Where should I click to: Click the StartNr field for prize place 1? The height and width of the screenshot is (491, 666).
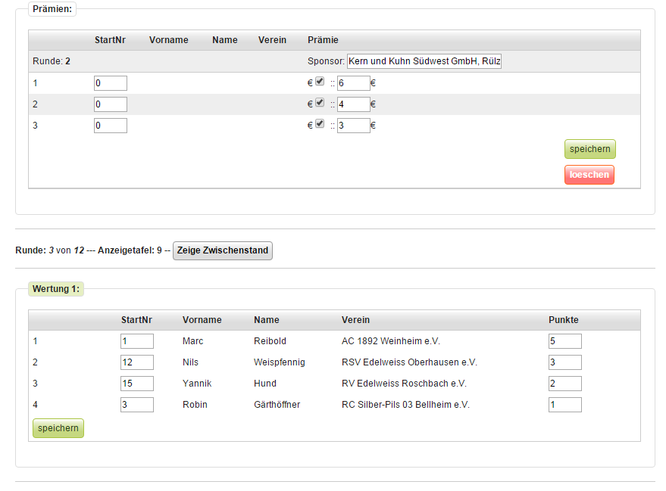pyautogui.click(x=111, y=83)
